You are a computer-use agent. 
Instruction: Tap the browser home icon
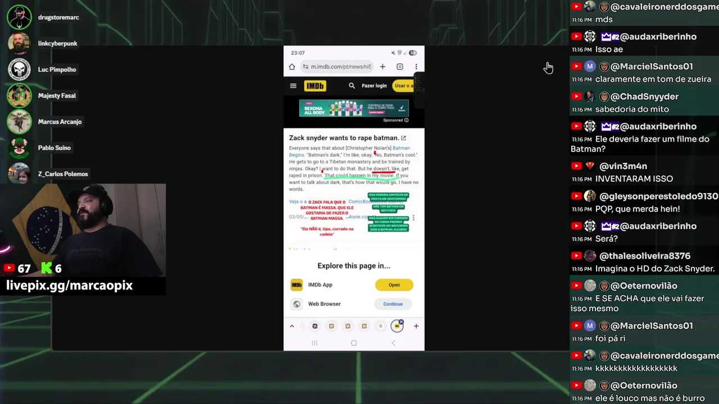[x=292, y=67]
